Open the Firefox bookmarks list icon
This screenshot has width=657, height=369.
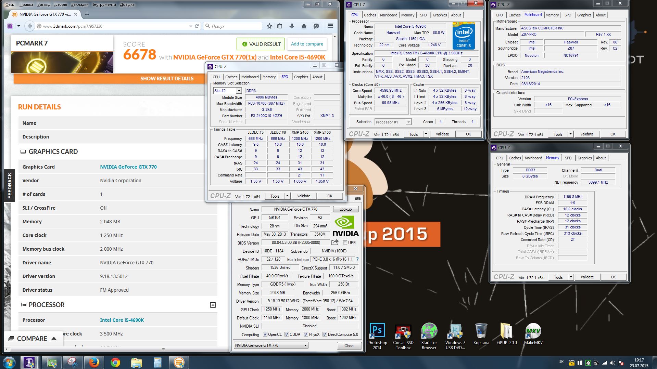(280, 26)
